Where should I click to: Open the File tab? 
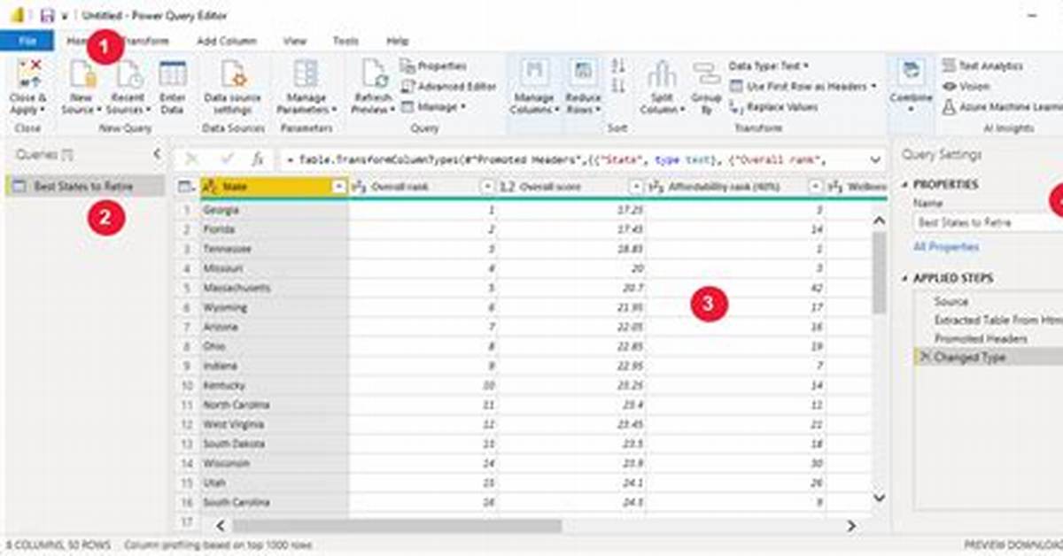coord(27,41)
